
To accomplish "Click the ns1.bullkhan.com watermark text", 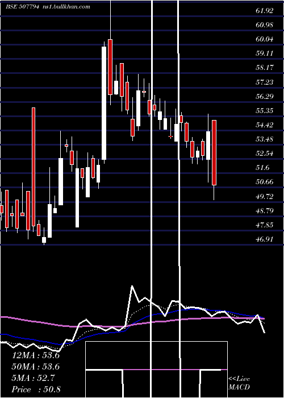I will (x=66, y=7).
